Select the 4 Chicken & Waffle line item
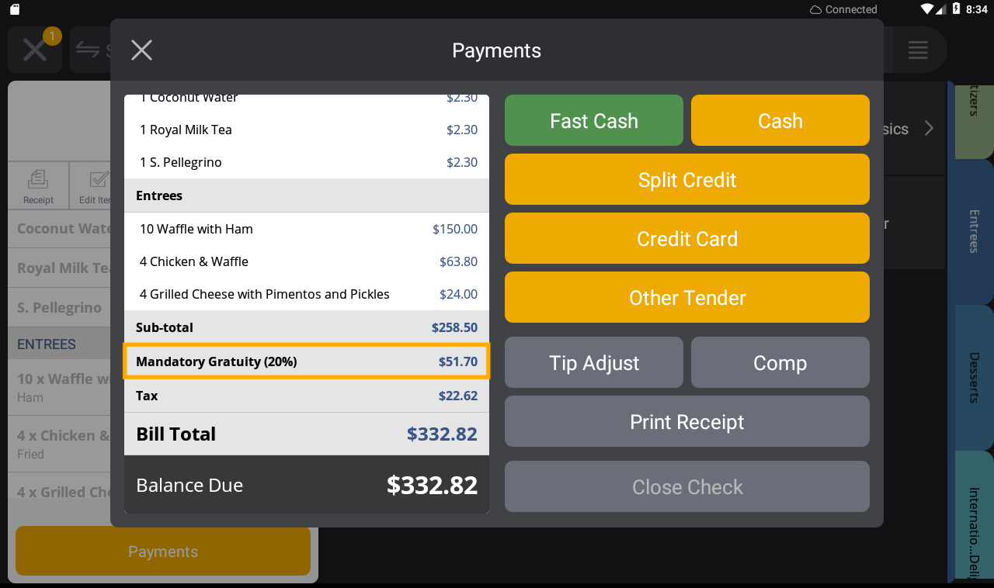 click(x=307, y=261)
